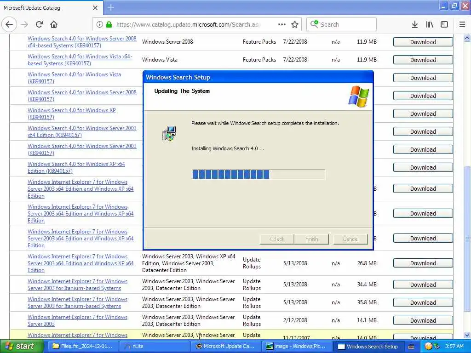The width and height of the screenshot is (471, 353).
Task: Download the 14.1 MB Internet Explorer 7 rollup
Action: pos(423,320)
